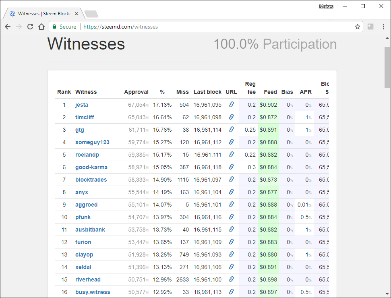This screenshot has height=298, width=391.
Task: Open a new tab with the blank tab button
Action: pyautogui.click(x=91, y=14)
